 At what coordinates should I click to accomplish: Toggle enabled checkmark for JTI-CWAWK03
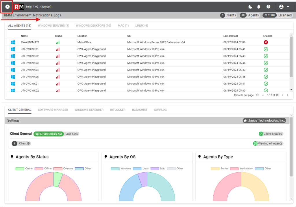tap(266, 63)
